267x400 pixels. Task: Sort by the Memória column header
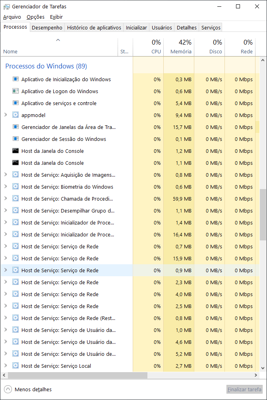[x=179, y=47]
